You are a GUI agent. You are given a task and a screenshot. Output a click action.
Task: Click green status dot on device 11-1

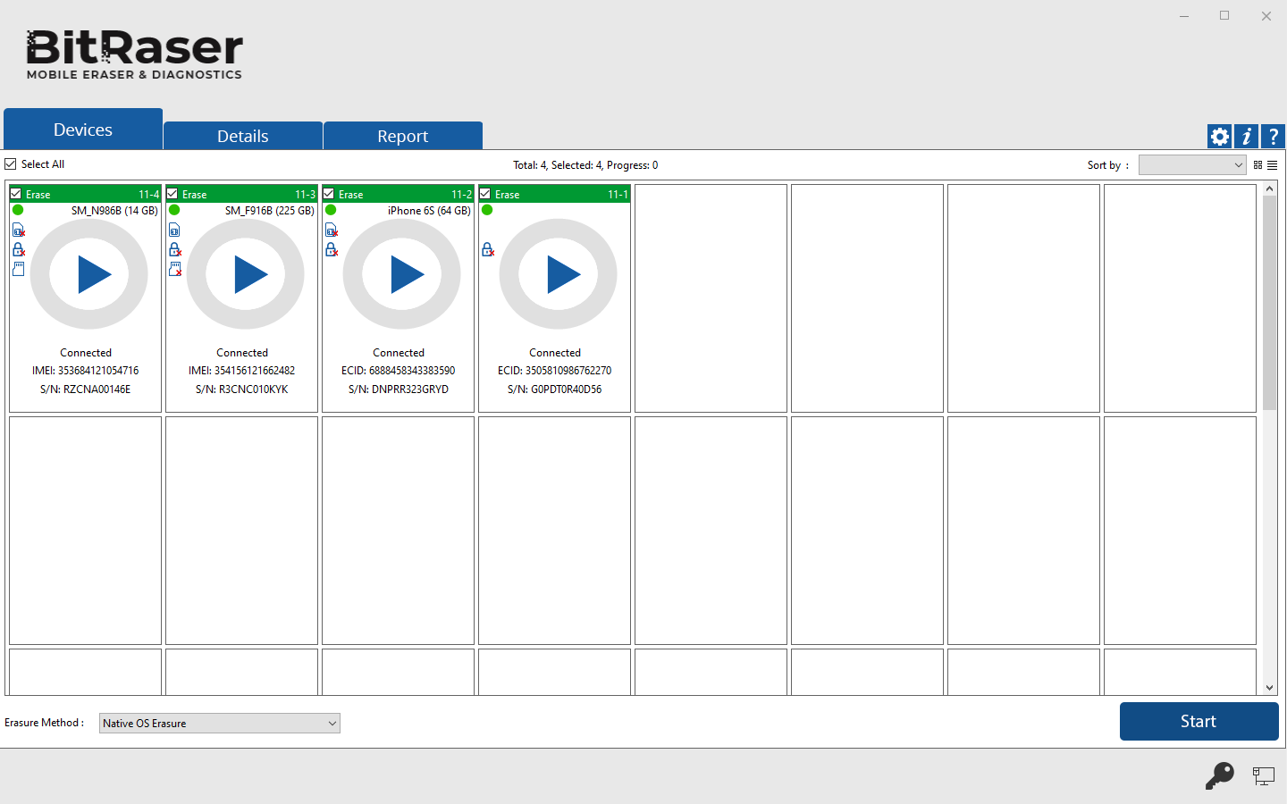[487, 210]
